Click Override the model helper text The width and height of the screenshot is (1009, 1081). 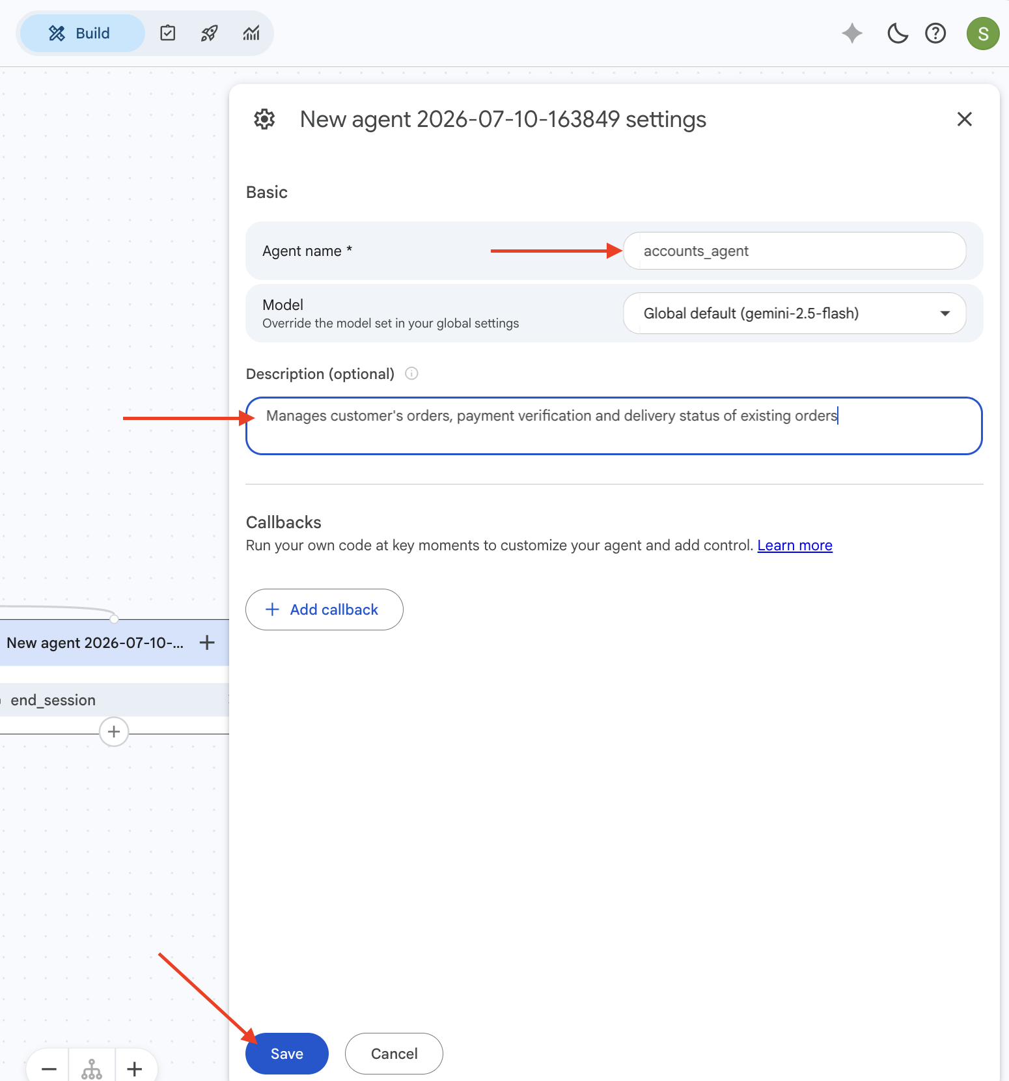[391, 323]
